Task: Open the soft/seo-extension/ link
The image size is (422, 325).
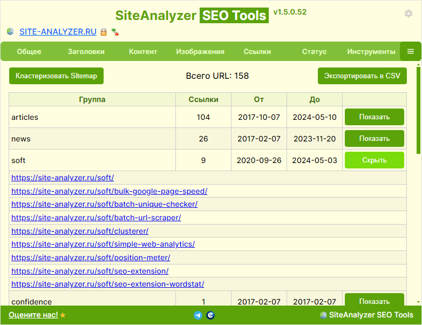Action: (90, 271)
